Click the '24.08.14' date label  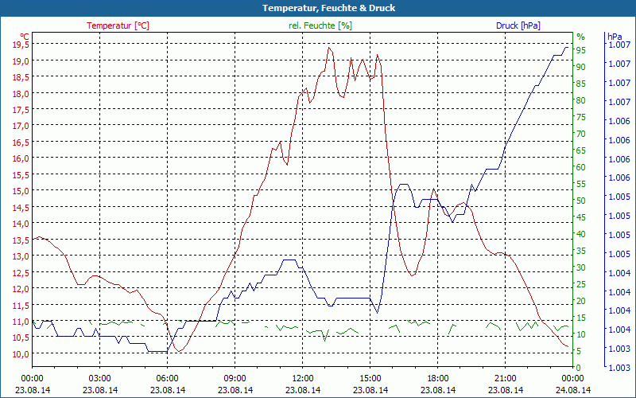(x=573, y=390)
